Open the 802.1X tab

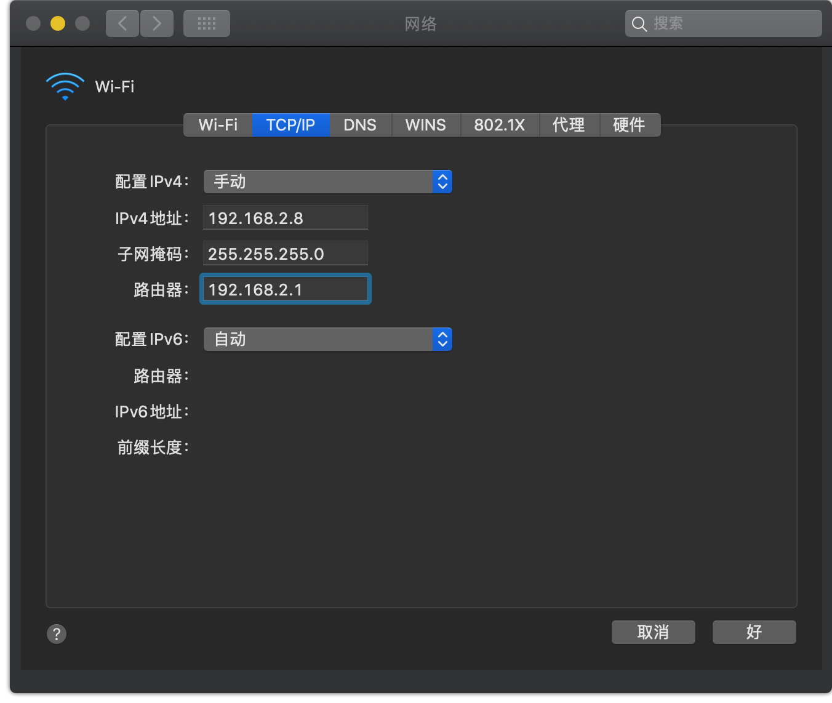tap(499, 125)
